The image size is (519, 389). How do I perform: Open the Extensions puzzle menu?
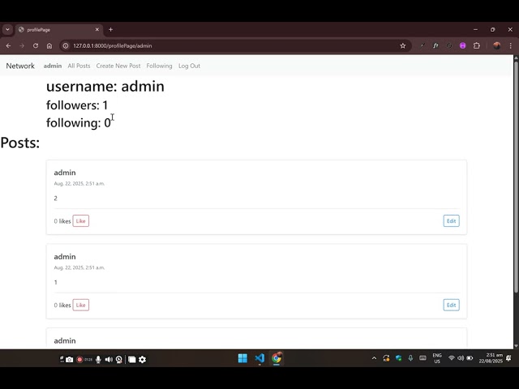[477, 45]
